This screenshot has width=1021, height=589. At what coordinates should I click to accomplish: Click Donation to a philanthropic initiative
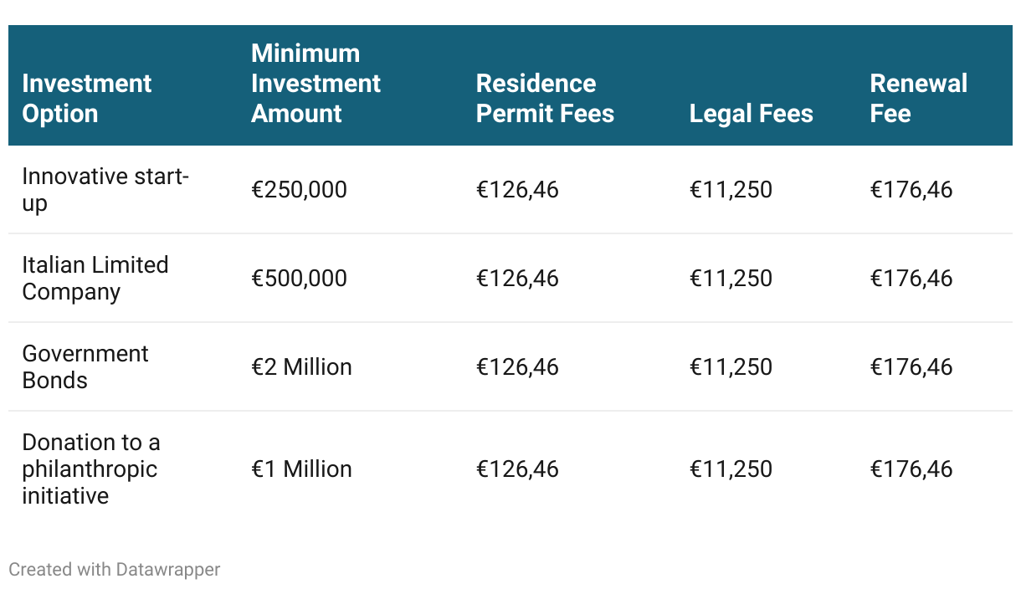[x=91, y=469]
